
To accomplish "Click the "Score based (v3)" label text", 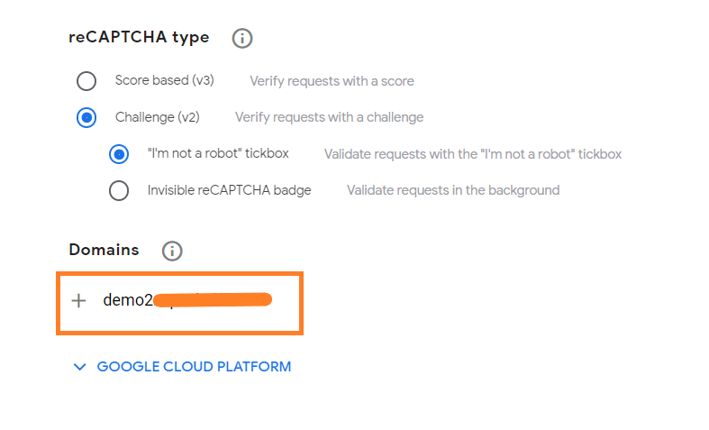I will 165,80.
